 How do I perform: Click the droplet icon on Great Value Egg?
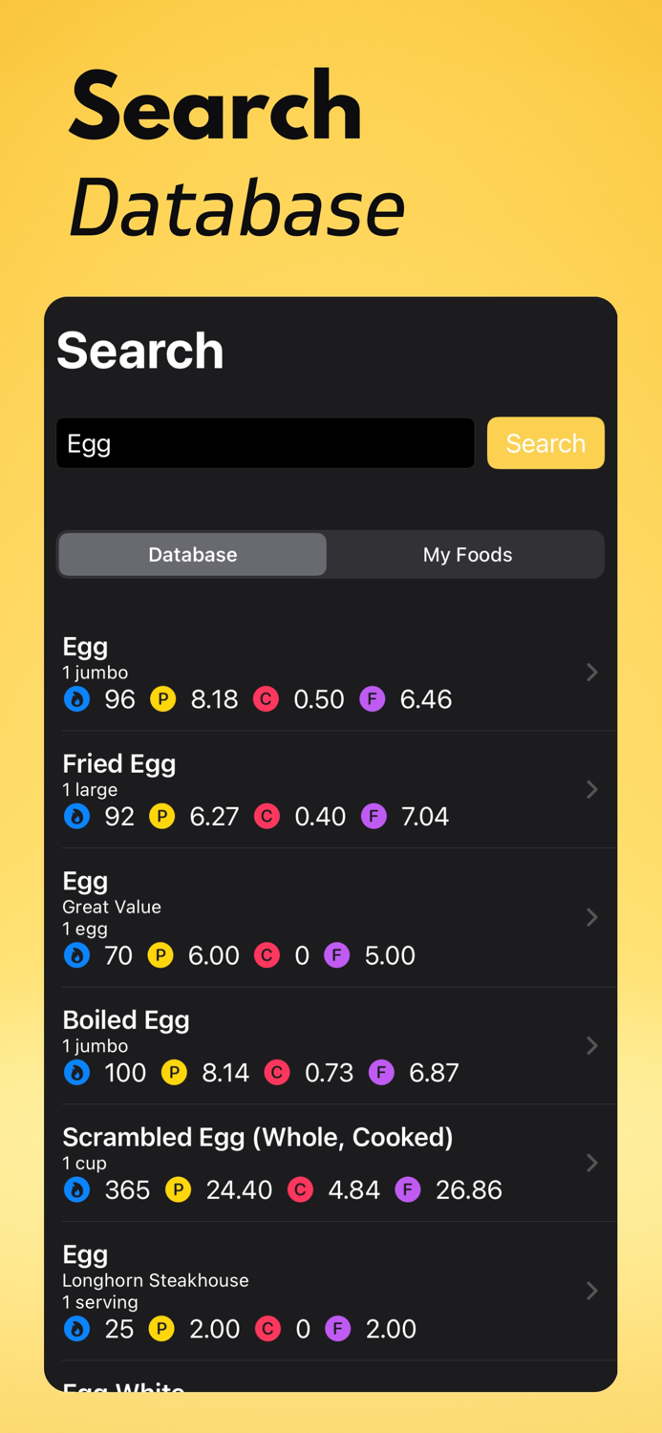click(x=76, y=955)
